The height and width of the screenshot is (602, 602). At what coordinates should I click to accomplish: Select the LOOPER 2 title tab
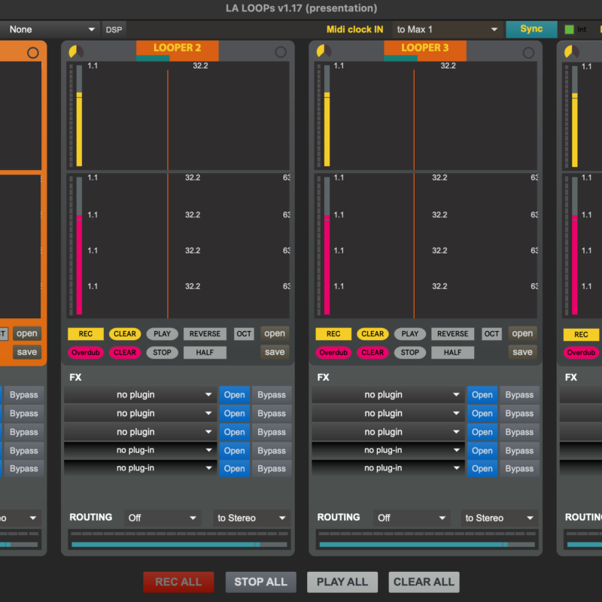[x=178, y=48]
